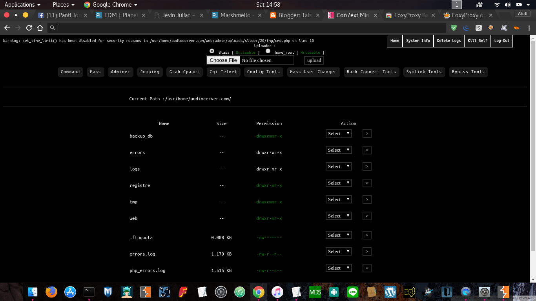Launch the sqlmap dock icon
The width and height of the screenshot is (536, 301).
pos(409,292)
